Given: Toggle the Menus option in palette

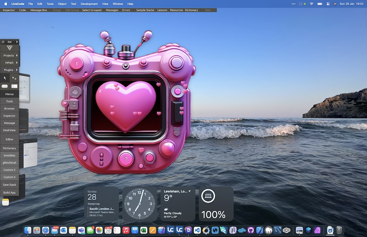Looking at the screenshot, I should (10, 94).
